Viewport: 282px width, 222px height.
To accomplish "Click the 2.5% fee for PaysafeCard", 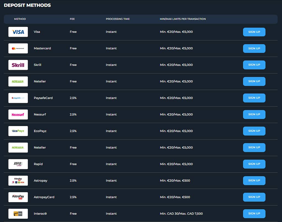I will pyautogui.click(x=73, y=98).
